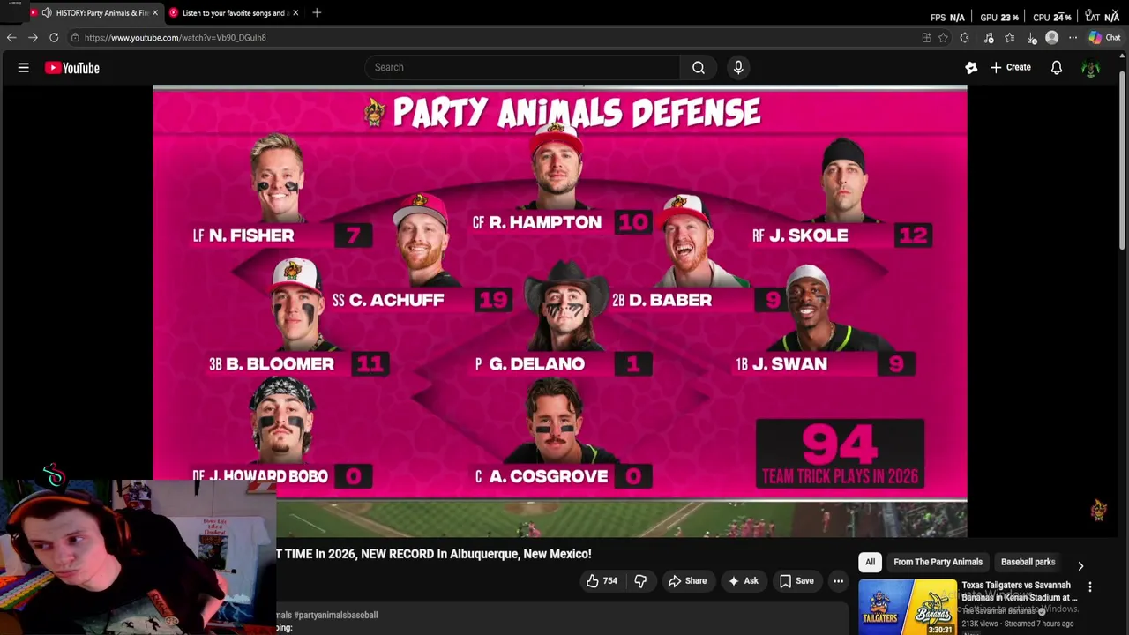
Task: Select the From The Party Animals chip
Action: coord(938,562)
